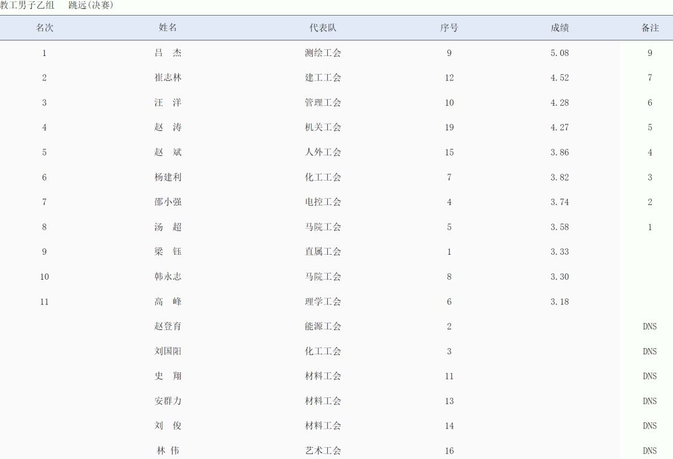Click the 艺术工会 team cell
The width and height of the screenshot is (673, 459).
(x=323, y=451)
